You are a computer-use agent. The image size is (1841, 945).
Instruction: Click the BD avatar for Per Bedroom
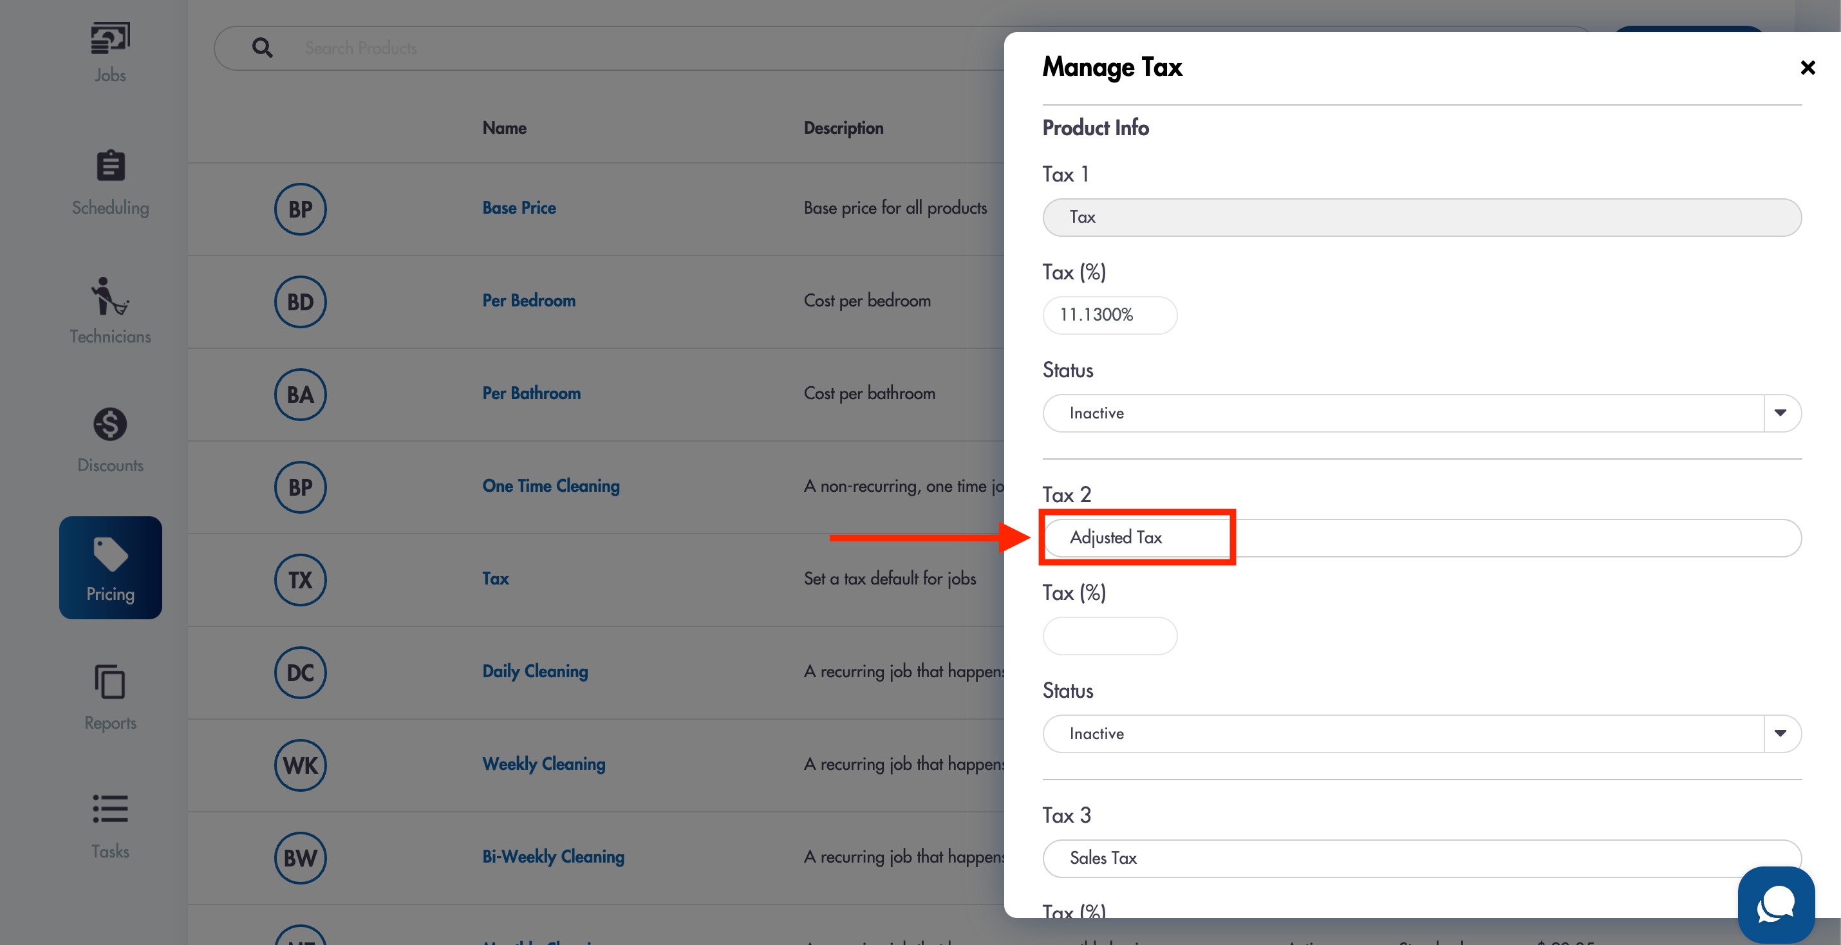(300, 302)
